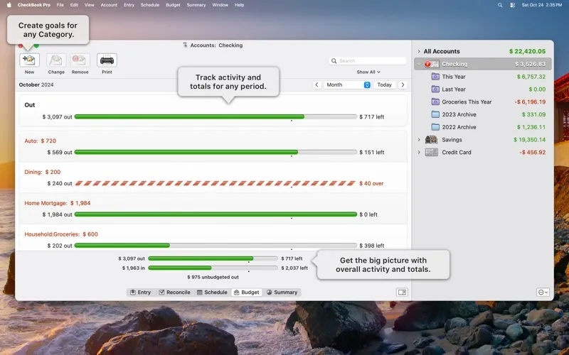Open Control Center in menu bar

click(x=512, y=5)
